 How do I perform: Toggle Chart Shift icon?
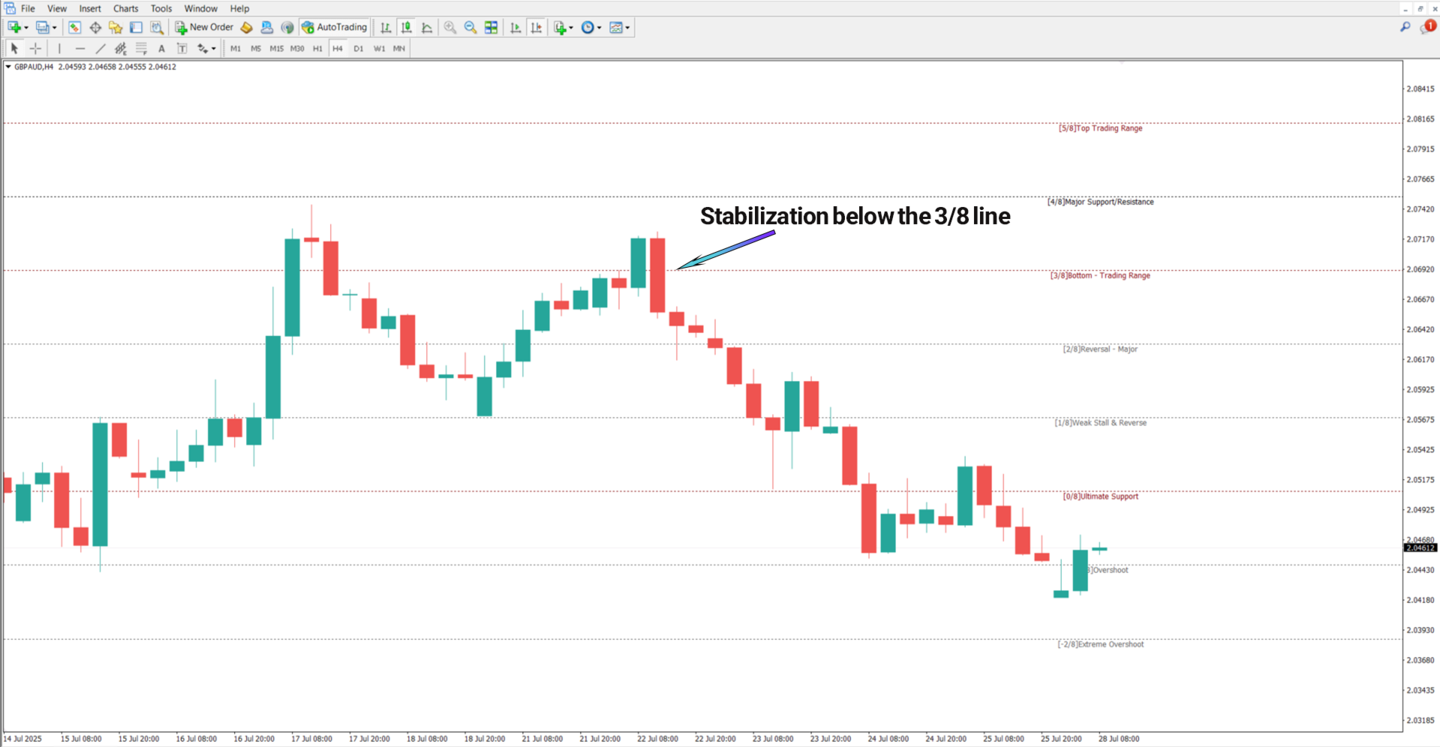coord(537,27)
